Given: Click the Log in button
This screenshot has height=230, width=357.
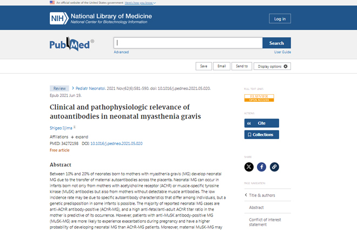Looking at the screenshot, I should point(280,19).
